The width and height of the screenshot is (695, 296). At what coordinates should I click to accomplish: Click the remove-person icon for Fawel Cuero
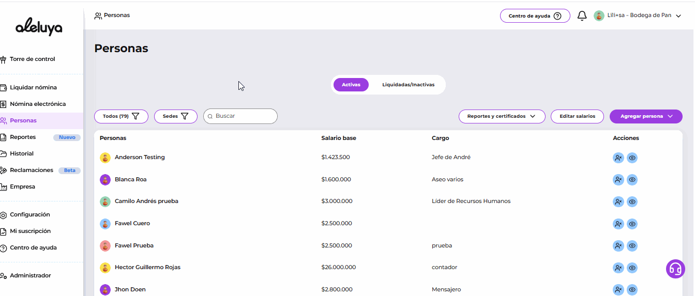point(618,224)
